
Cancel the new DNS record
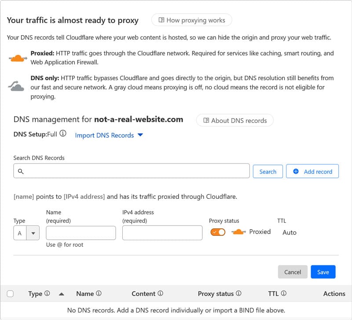coord(293,272)
